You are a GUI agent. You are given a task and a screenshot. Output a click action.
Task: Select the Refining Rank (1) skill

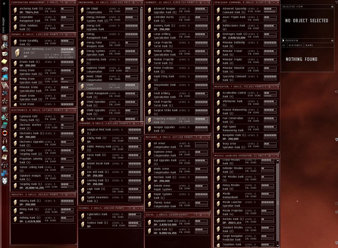pos(43,219)
